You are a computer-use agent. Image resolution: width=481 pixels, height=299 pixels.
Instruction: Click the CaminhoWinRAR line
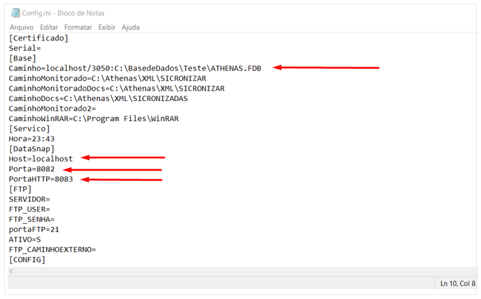93,119
